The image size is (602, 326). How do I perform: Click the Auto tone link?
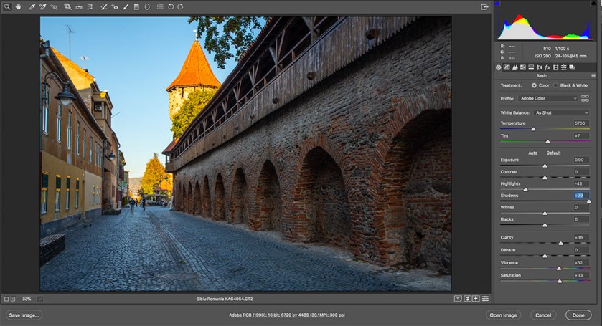pyautogui.click(x=533, y=153)
